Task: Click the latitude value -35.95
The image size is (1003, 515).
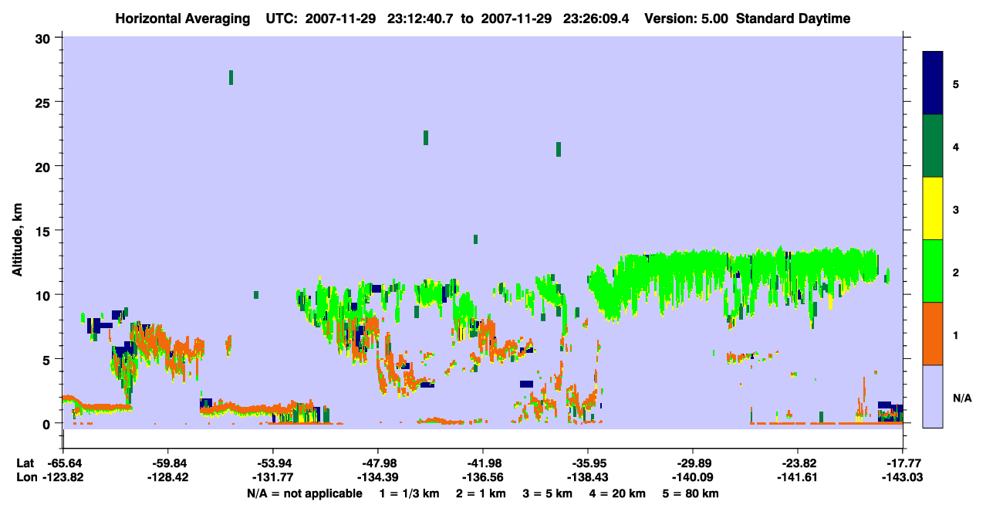Action: click(x=588, y=463)
